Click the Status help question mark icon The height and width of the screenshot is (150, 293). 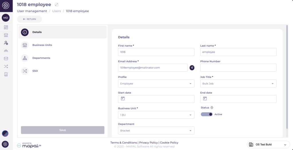tap(212, 108)
